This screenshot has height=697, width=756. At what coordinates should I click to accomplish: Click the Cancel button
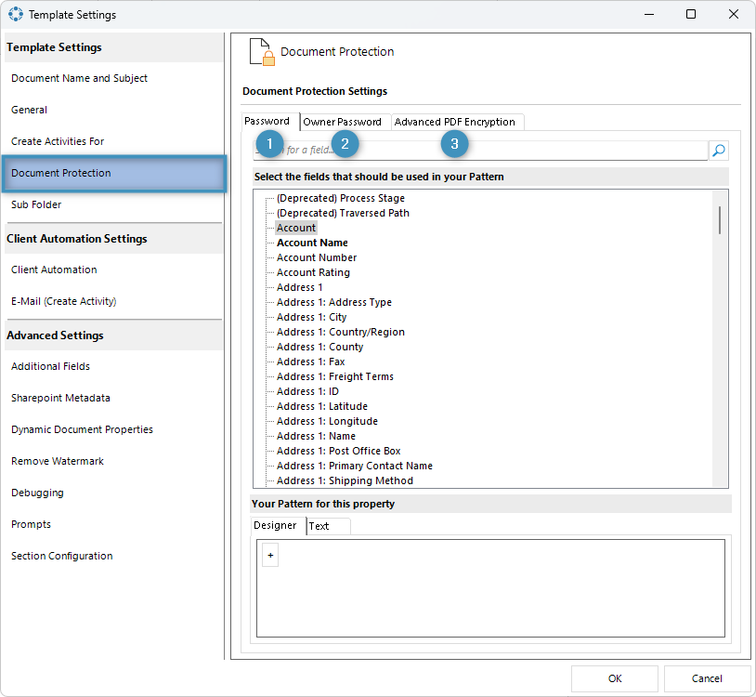tap(707, 678)
